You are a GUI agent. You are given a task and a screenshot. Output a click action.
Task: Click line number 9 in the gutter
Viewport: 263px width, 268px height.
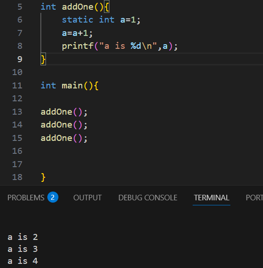point(20,59)
